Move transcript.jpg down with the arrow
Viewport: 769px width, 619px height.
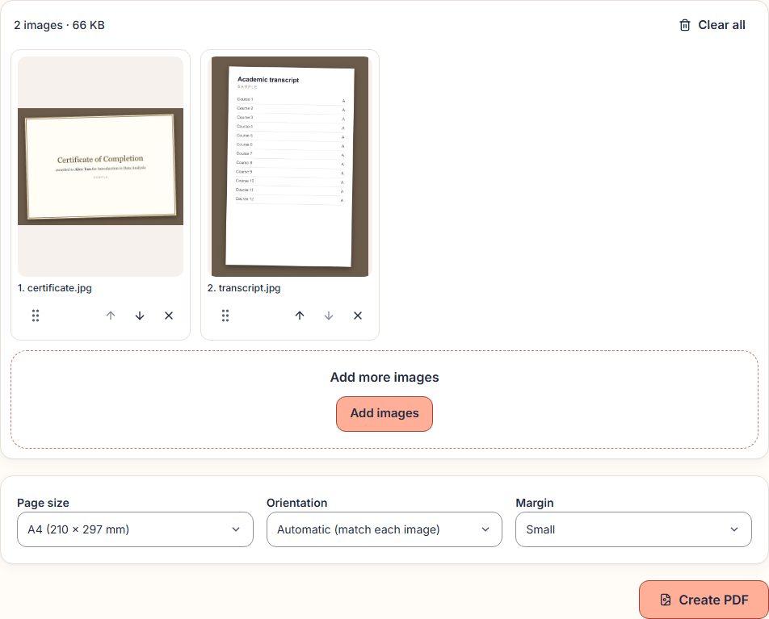[x=329, y=316]
